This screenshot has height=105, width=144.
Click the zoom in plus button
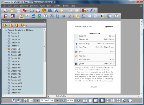(78, 100)
